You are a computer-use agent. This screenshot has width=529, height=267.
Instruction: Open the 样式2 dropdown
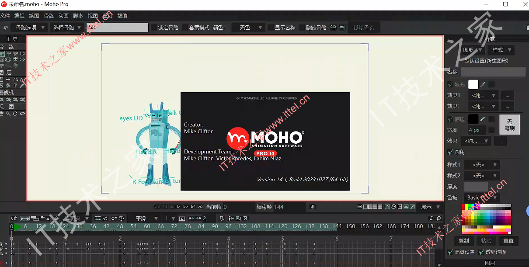482,176
